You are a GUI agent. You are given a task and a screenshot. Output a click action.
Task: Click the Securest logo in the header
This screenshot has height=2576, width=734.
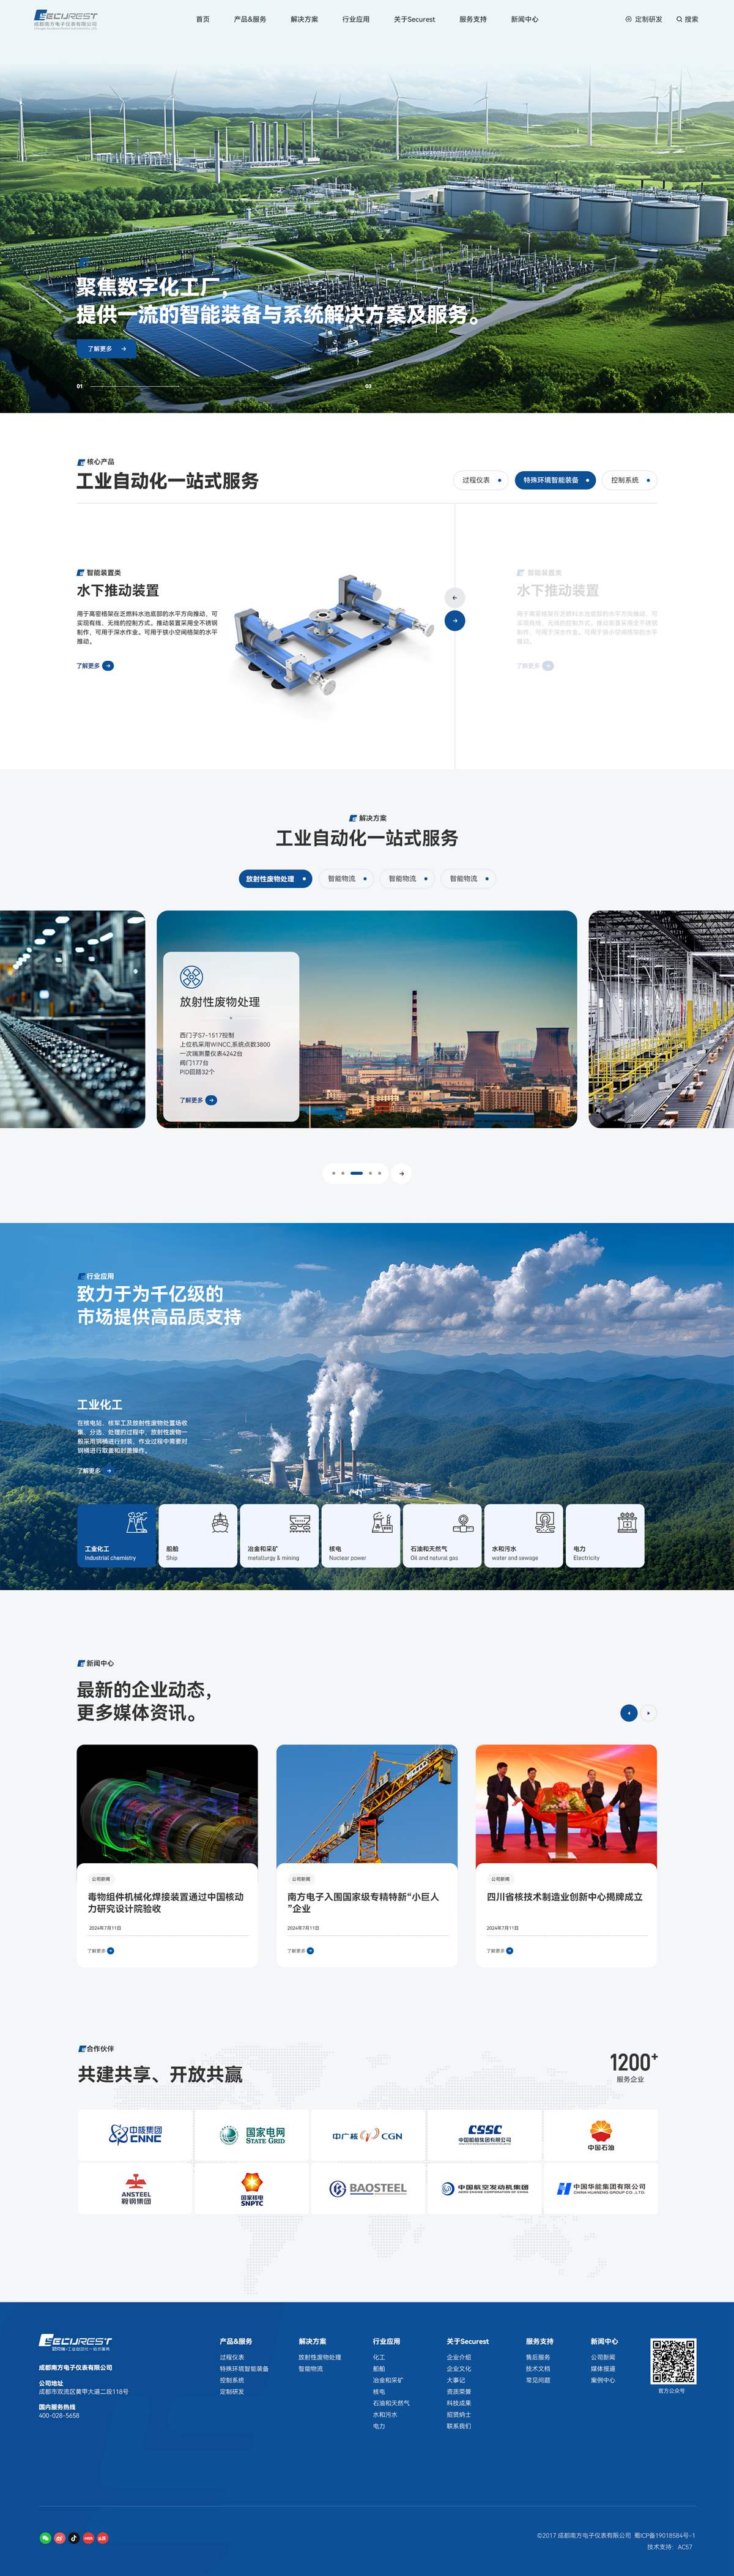click(x=66, y=19)
